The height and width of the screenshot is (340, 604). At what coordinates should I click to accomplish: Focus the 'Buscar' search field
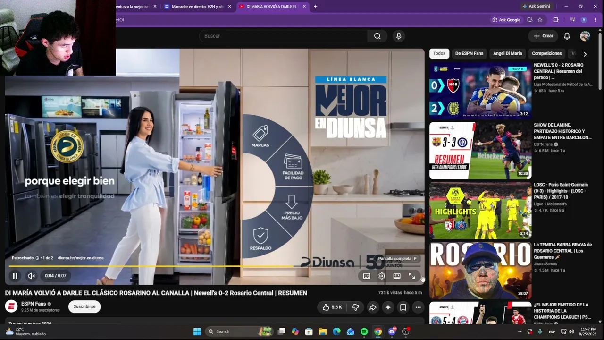tap(284, 36)
